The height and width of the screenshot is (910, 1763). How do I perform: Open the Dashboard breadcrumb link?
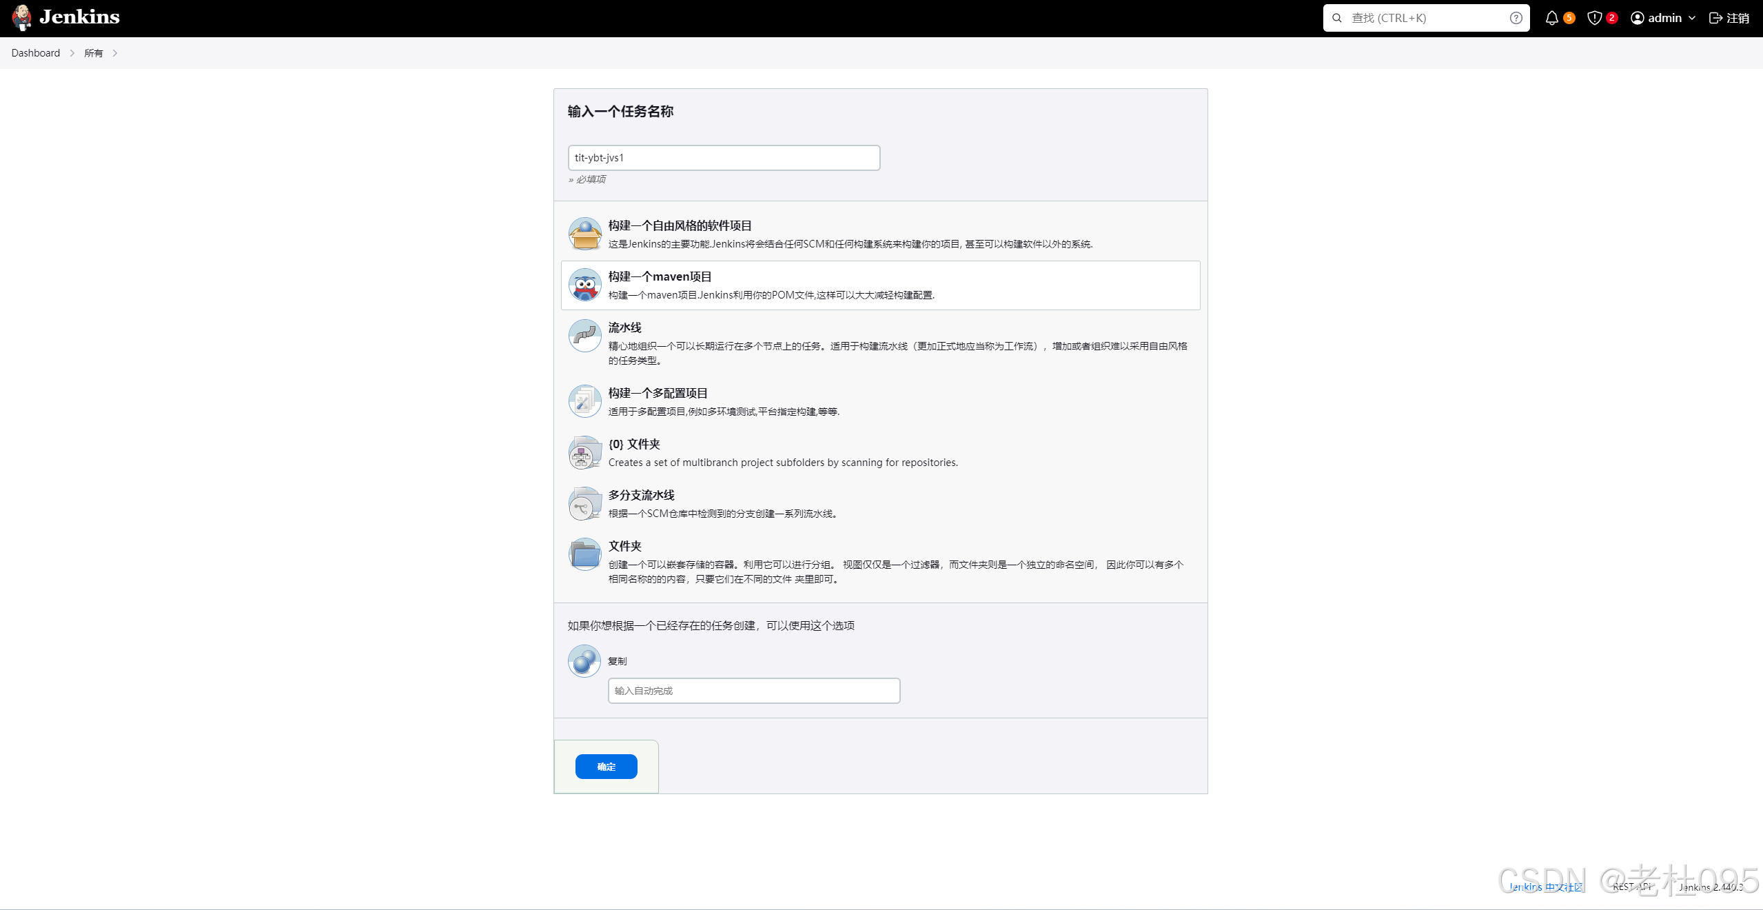pos(36,53)
